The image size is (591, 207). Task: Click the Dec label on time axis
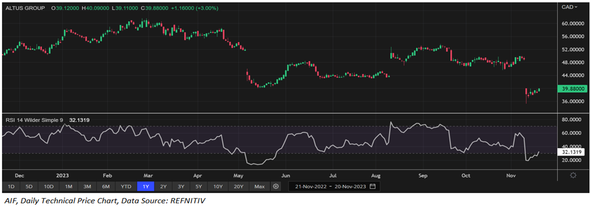(x=20, y=176)
